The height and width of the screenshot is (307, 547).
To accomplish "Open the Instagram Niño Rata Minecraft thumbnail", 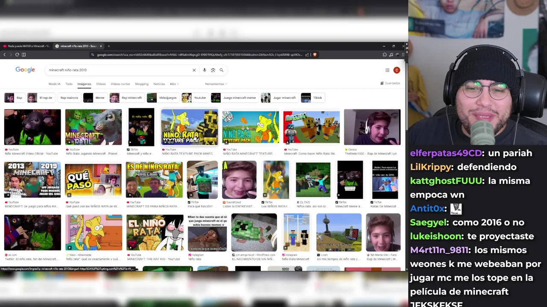I will [x=296, y=232].
